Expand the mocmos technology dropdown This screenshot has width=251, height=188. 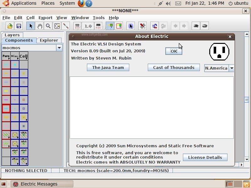(x=59, y=48)
